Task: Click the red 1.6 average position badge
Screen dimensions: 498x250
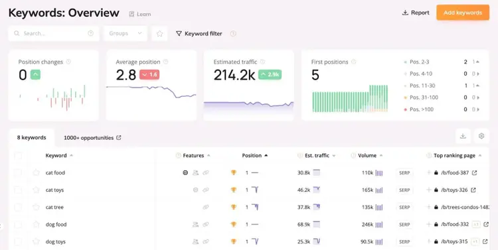Action: pyautogui.click(x=149, y=75)
